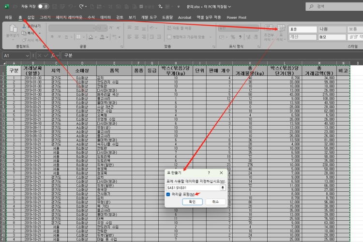Click the table data range input field
The image size is (363, 242).
tap(192, 187)
